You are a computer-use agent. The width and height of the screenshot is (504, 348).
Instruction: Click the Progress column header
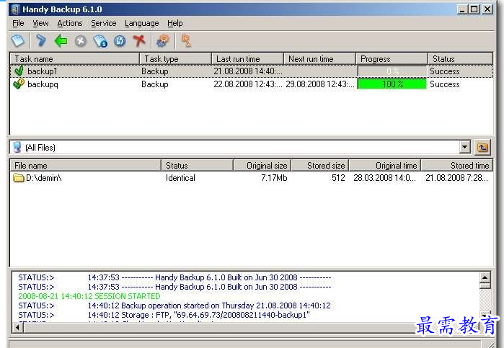click(392, 59)
